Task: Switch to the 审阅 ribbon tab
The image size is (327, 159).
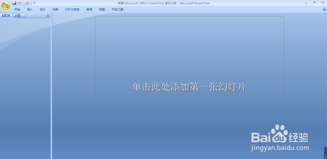Action: click(89, 9)
